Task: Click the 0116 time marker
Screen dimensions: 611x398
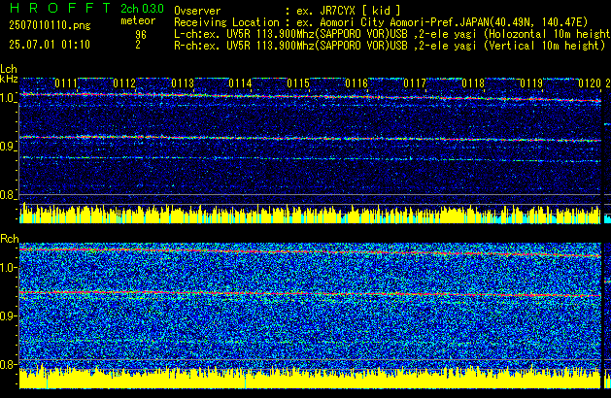Action: [x=356, y=83]
